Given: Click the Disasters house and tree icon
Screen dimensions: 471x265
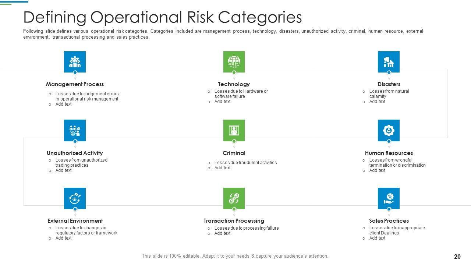Looking at the screenshot, I should pos(389,61).
